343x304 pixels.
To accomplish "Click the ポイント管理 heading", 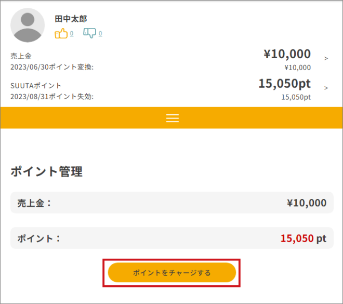I will tap(47, 171).
